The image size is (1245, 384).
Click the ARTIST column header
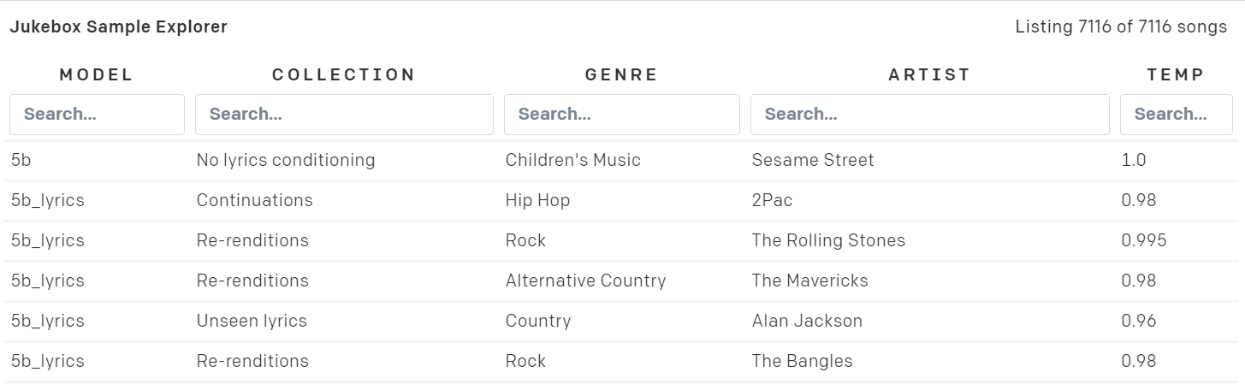[x=929, y=74]
